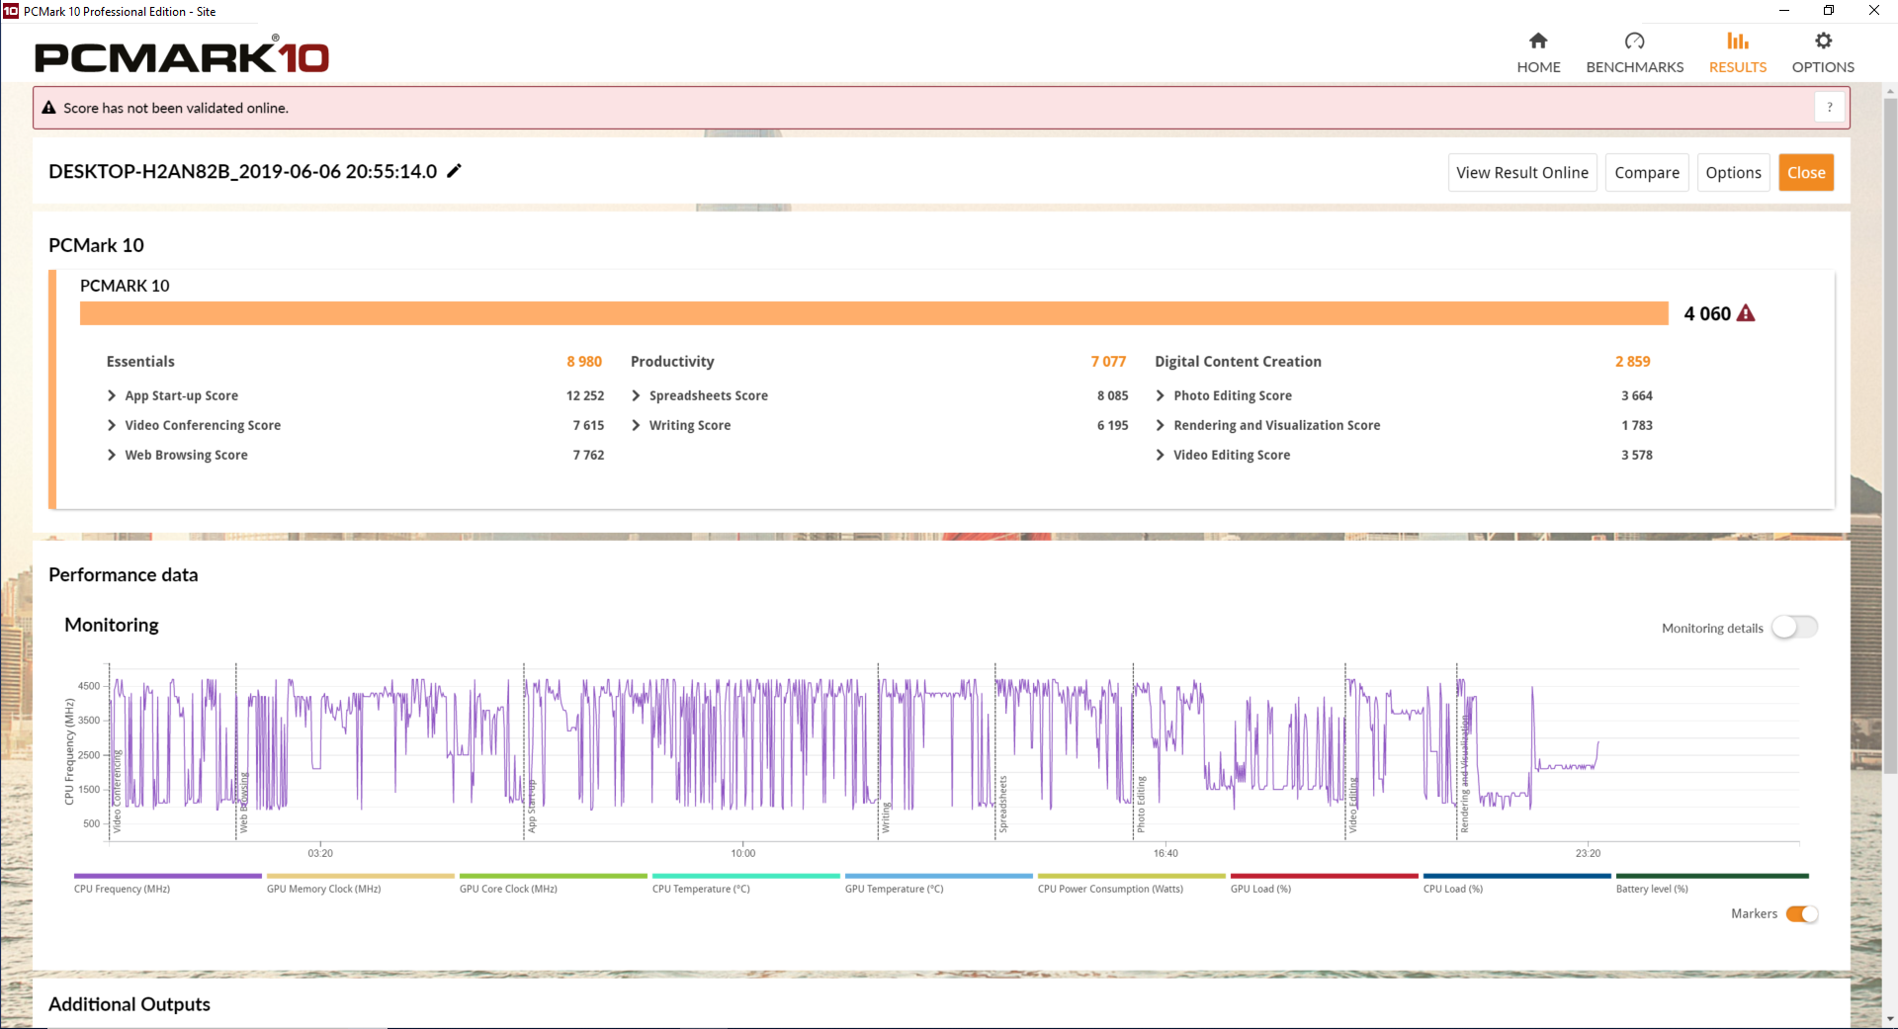Open the Home tab
Screen dimensions: 1898x1029
pos(1538,53)
